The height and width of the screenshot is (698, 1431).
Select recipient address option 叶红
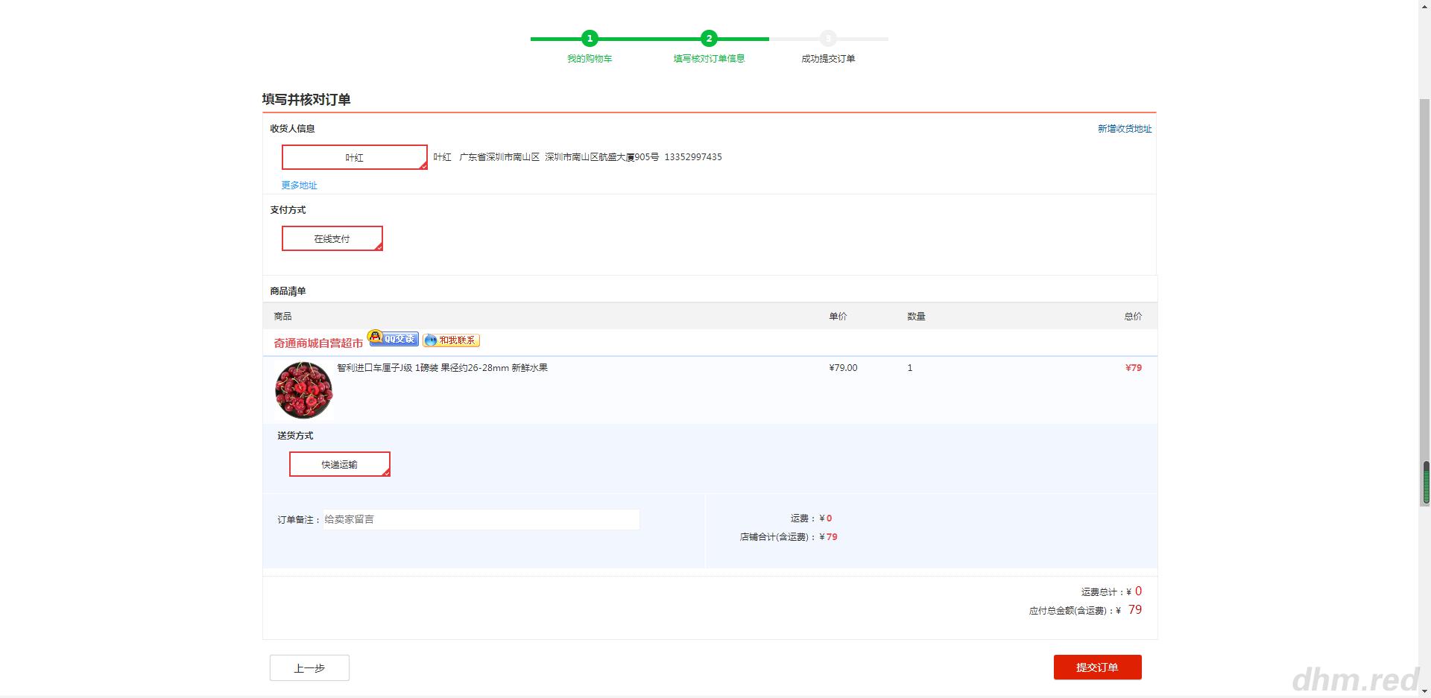(x=354, y=157)
